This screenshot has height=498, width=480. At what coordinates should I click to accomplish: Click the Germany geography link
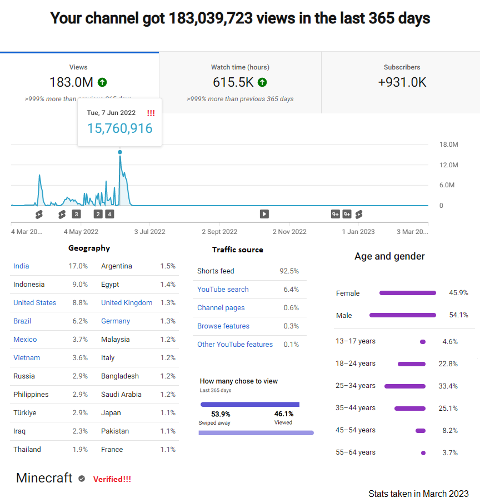point(116,321)
